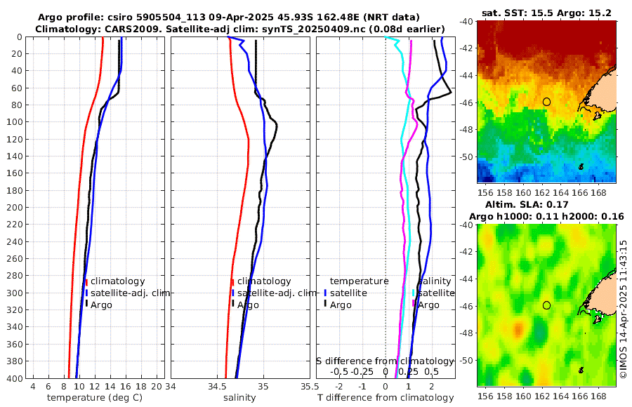Click the 'Argo profile: csiro 5905504_113' title line
The image size is (632, 407).
pyautogui.click(x=228, y=18)
